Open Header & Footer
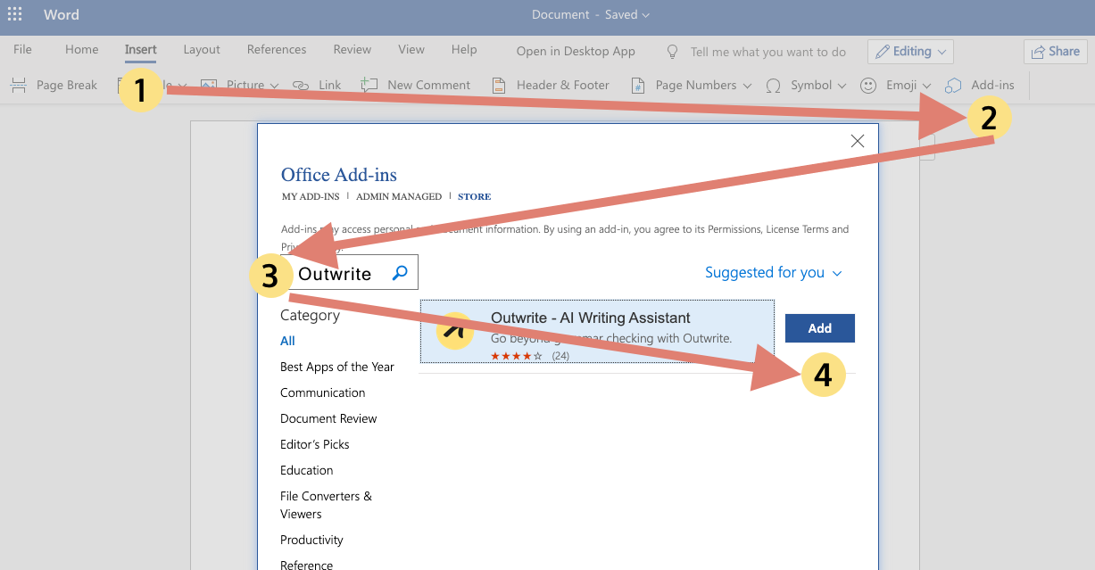 (x=551, y=84)
